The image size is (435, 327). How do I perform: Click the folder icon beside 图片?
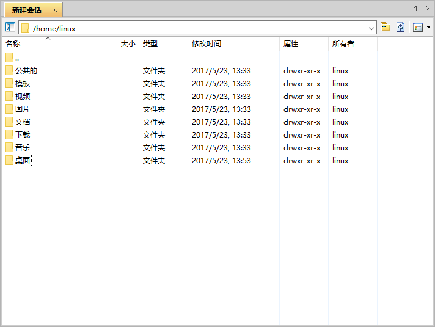(x=9, y=109)
